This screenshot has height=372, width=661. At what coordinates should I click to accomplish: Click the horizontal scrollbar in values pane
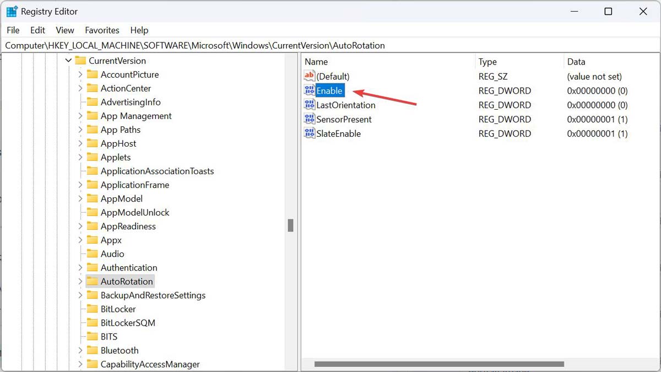pos(439,364)
